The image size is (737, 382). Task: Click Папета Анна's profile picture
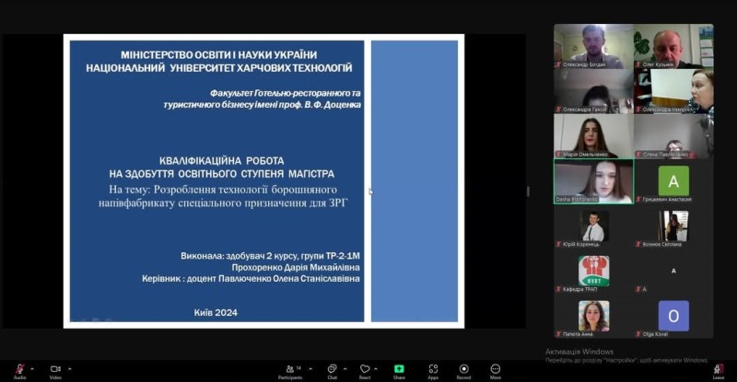tap(593, 316)
